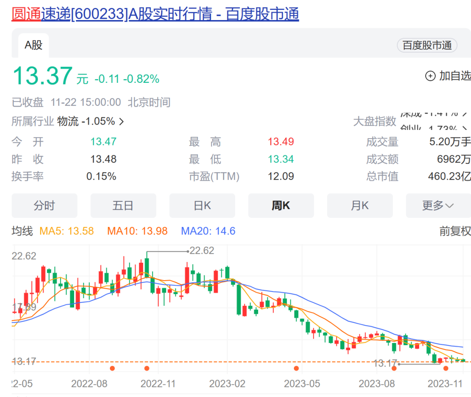Click the 成交量 value 5.20万手
Image resolution: width=471 pixels, height=397 pixels.
tap(450, 142)
